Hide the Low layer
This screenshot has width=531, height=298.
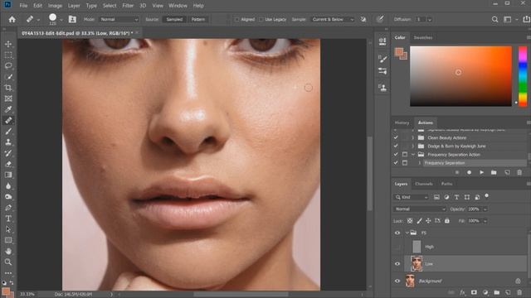click(x=397, y=264)
